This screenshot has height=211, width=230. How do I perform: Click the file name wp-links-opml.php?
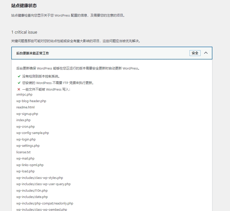point(30,165)
